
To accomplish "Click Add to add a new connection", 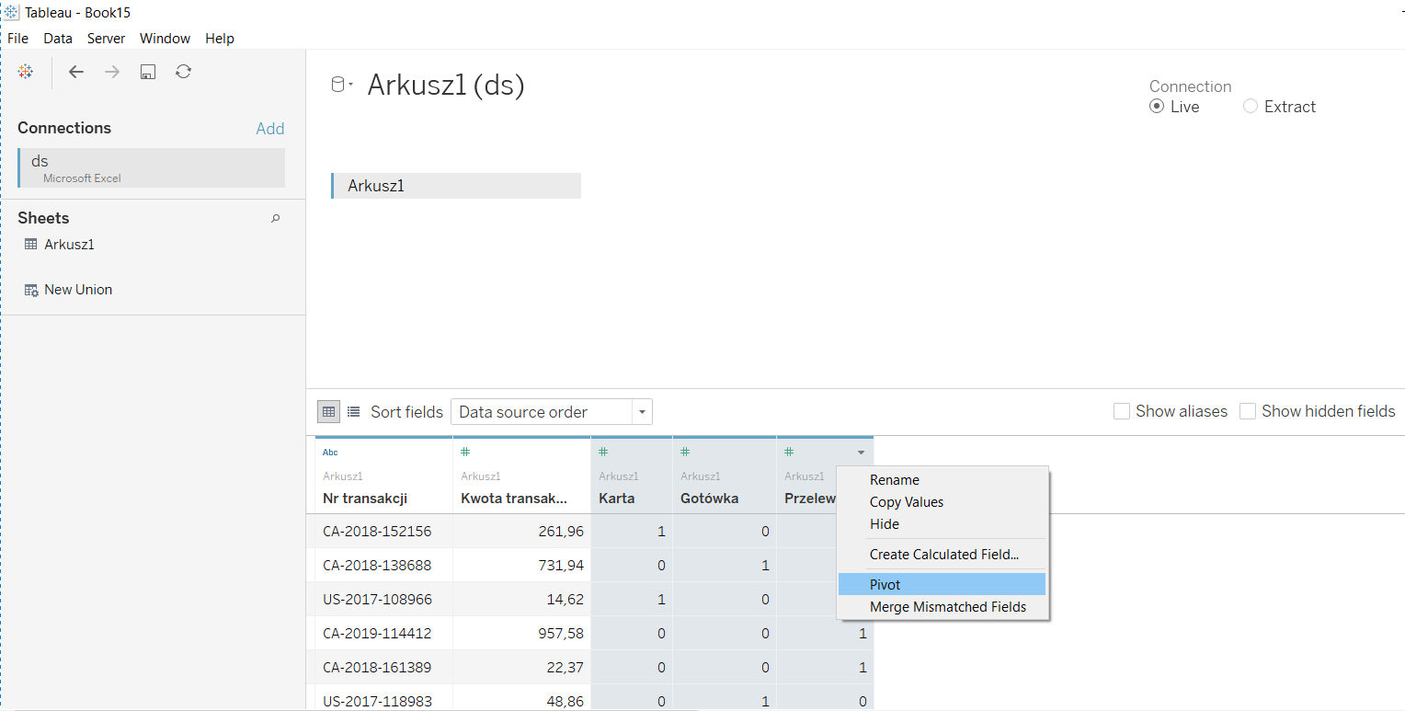I will click(269, 129).
